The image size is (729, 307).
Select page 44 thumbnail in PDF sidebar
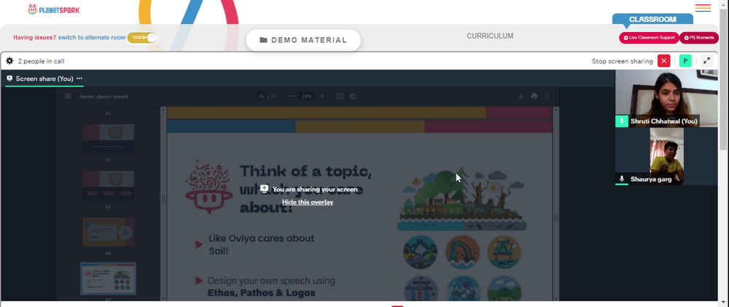coord(108,231)
